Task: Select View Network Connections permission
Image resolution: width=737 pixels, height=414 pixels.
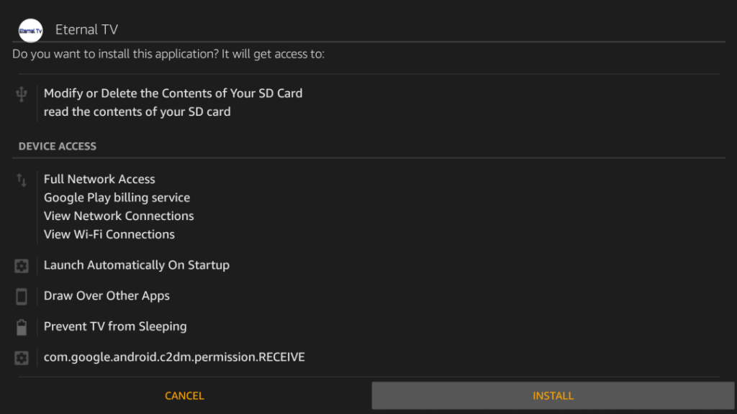Action: tap(119, 216)
